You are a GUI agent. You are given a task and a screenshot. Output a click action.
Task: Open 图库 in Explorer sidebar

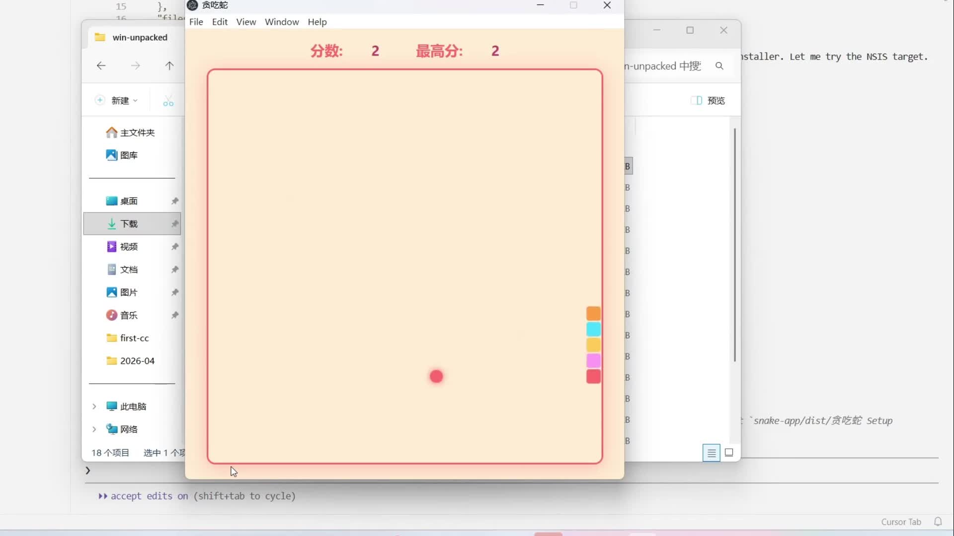point(122,155)
